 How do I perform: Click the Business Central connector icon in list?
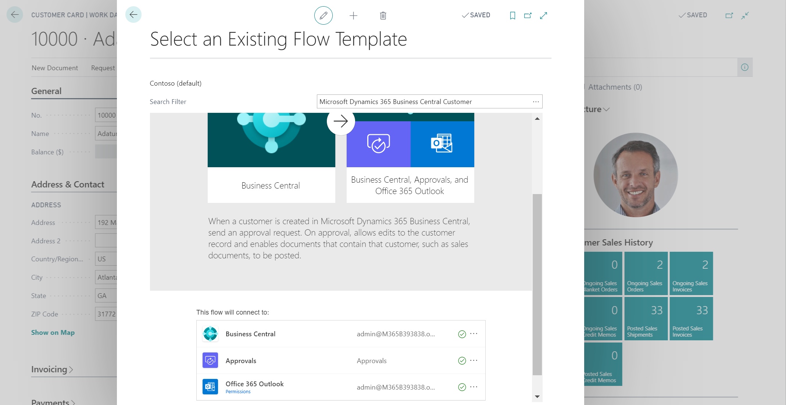click(x=210, y=334)
